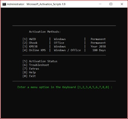Click the '[5] Activation Status' line
The height and width of the screenshot is (119, 128).
40,61
